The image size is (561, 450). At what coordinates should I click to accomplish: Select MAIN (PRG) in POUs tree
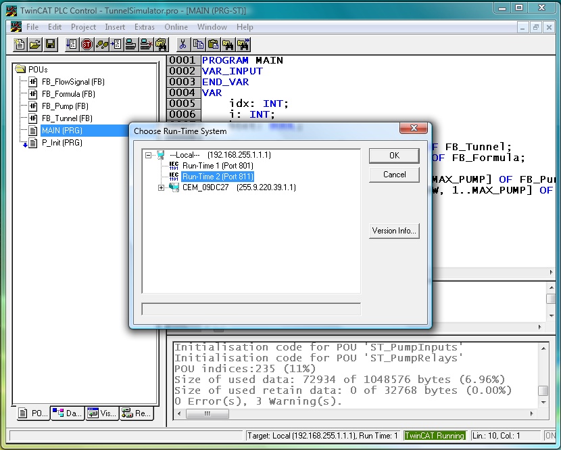tap(62, 131)
